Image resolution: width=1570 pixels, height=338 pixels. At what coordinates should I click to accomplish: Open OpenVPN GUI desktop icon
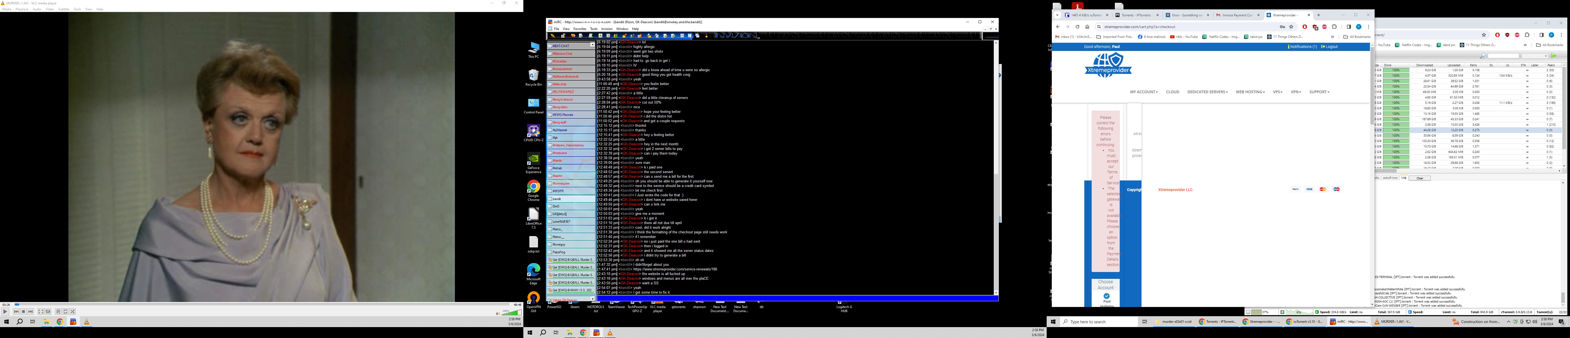point(533,301)
